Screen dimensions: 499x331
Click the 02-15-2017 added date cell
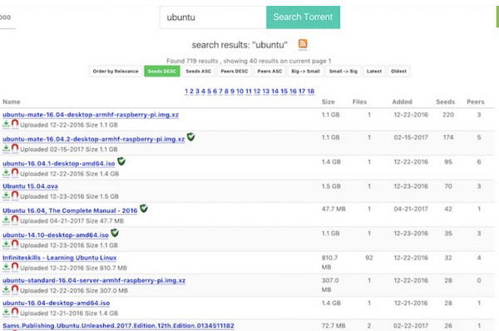(x=411, y=137)
